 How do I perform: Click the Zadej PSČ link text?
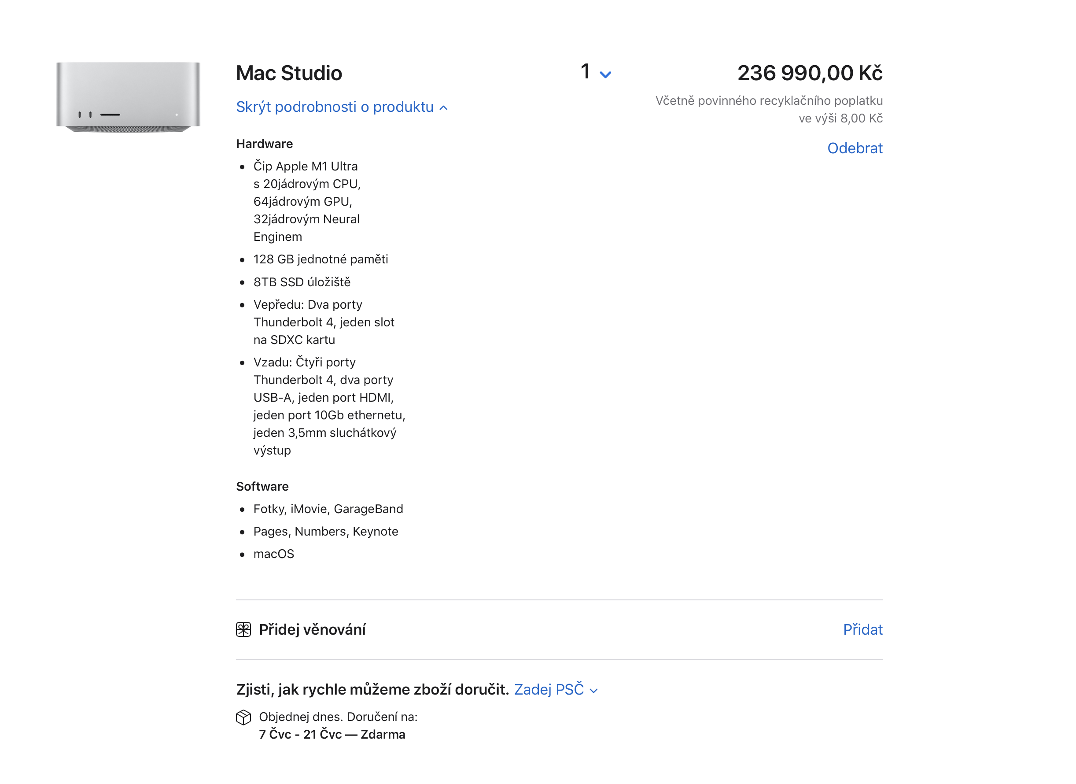(x=549, y=689)
